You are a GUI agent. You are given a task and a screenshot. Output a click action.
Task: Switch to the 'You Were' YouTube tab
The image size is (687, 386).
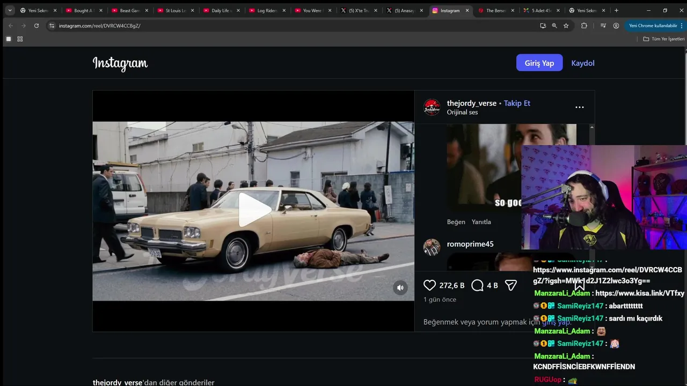click(312, 10)
